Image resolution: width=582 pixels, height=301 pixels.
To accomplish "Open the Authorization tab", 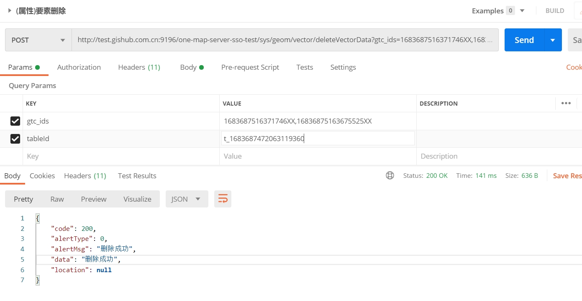I will [x=79, y=67].
